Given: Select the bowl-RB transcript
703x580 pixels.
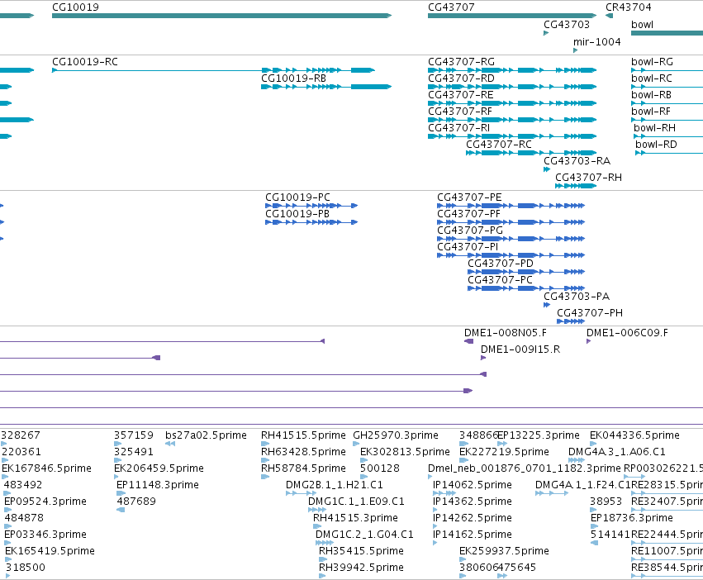Looking at the screenshot, I should tap(667, 103).
